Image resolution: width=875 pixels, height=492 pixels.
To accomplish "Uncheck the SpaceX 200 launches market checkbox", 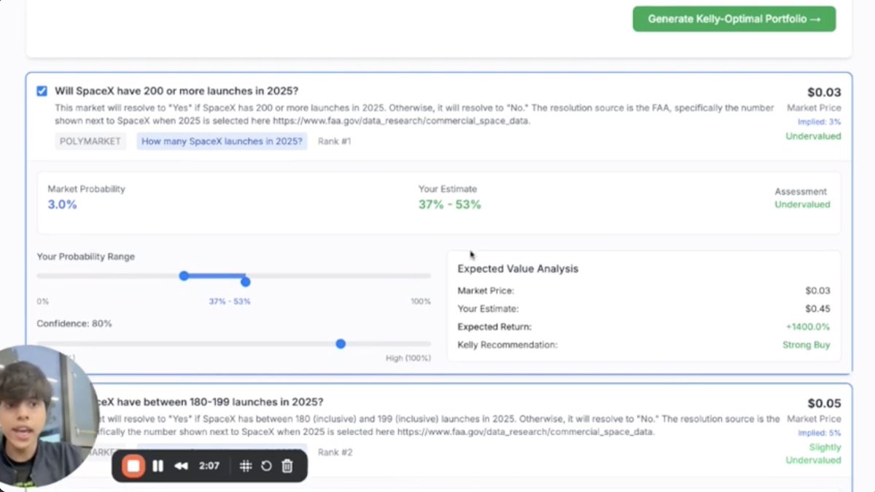I will pos(42,91).
